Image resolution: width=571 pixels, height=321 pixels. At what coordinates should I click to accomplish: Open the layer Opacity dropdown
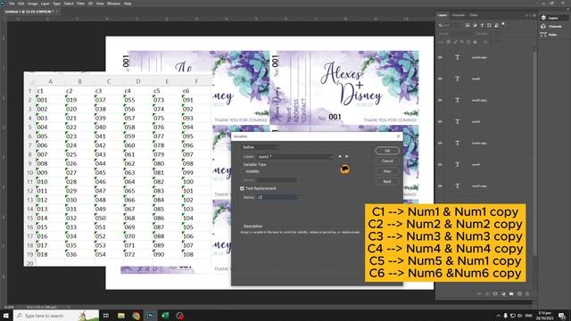coord(494,34)
